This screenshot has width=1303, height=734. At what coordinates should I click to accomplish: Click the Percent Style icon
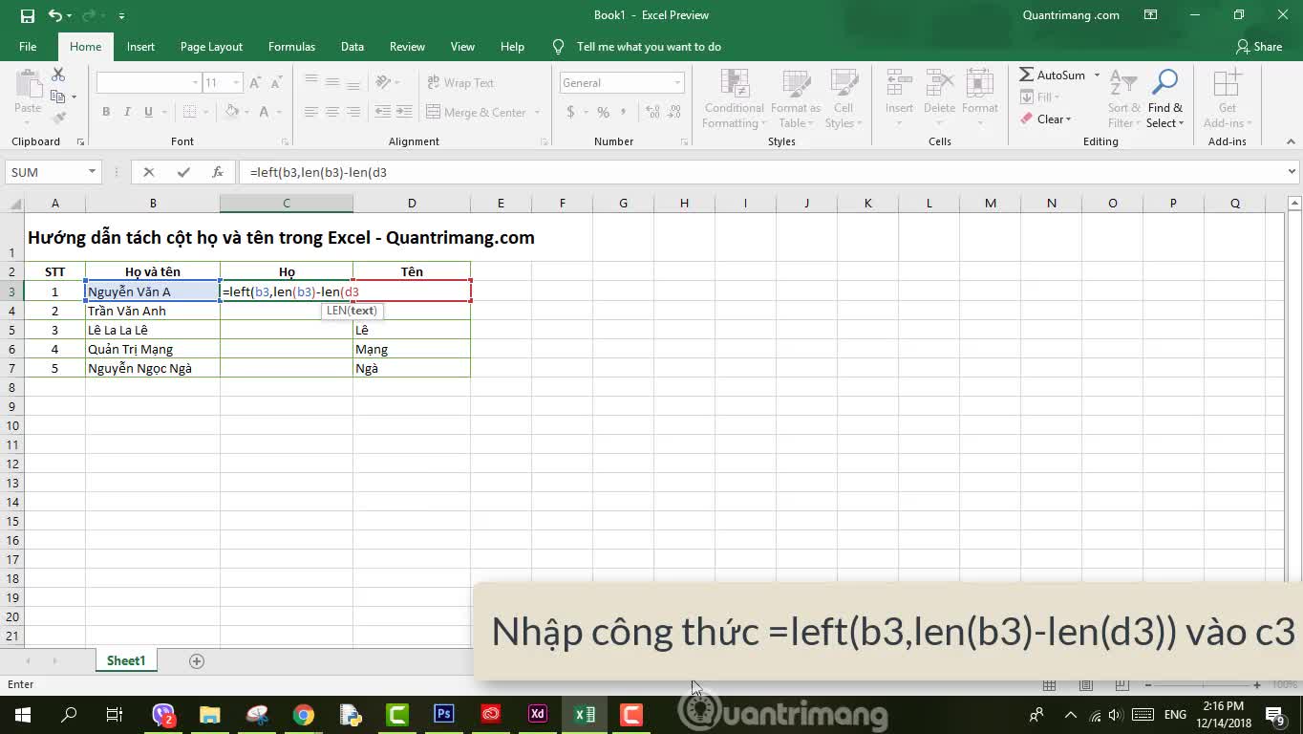603,112
